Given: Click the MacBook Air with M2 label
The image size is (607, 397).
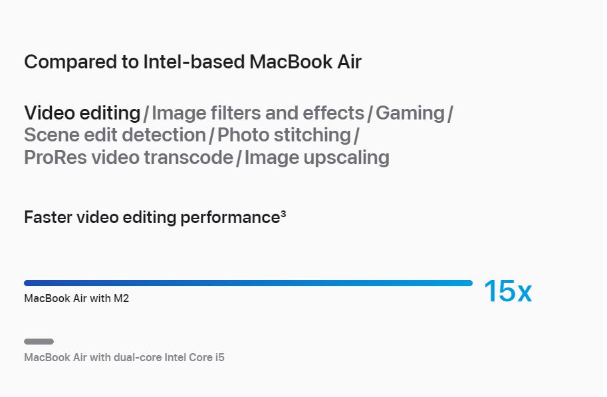Looking at the screenshot, I should point(76,299).
